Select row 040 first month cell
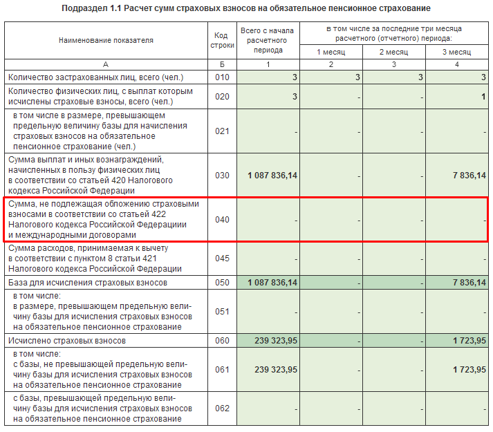The height and width of the screenshot is (432, 493). point(331,220)
